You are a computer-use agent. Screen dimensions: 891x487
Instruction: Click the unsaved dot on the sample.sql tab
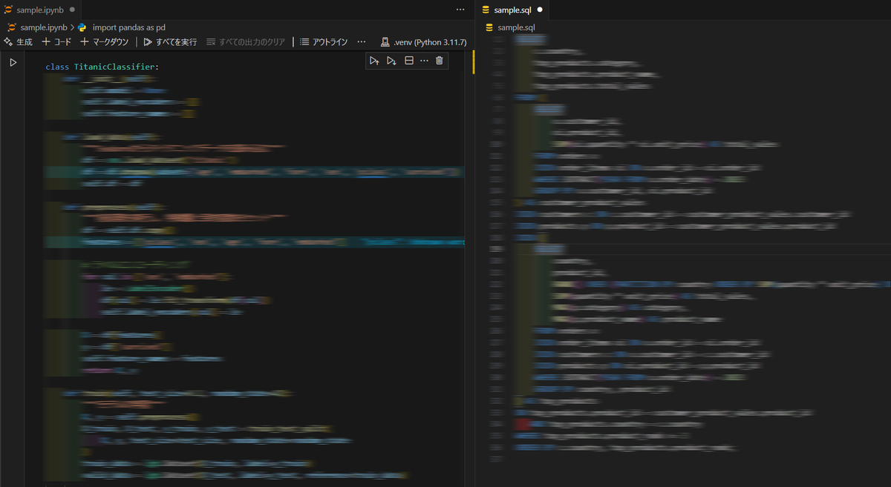pos(540,10)
